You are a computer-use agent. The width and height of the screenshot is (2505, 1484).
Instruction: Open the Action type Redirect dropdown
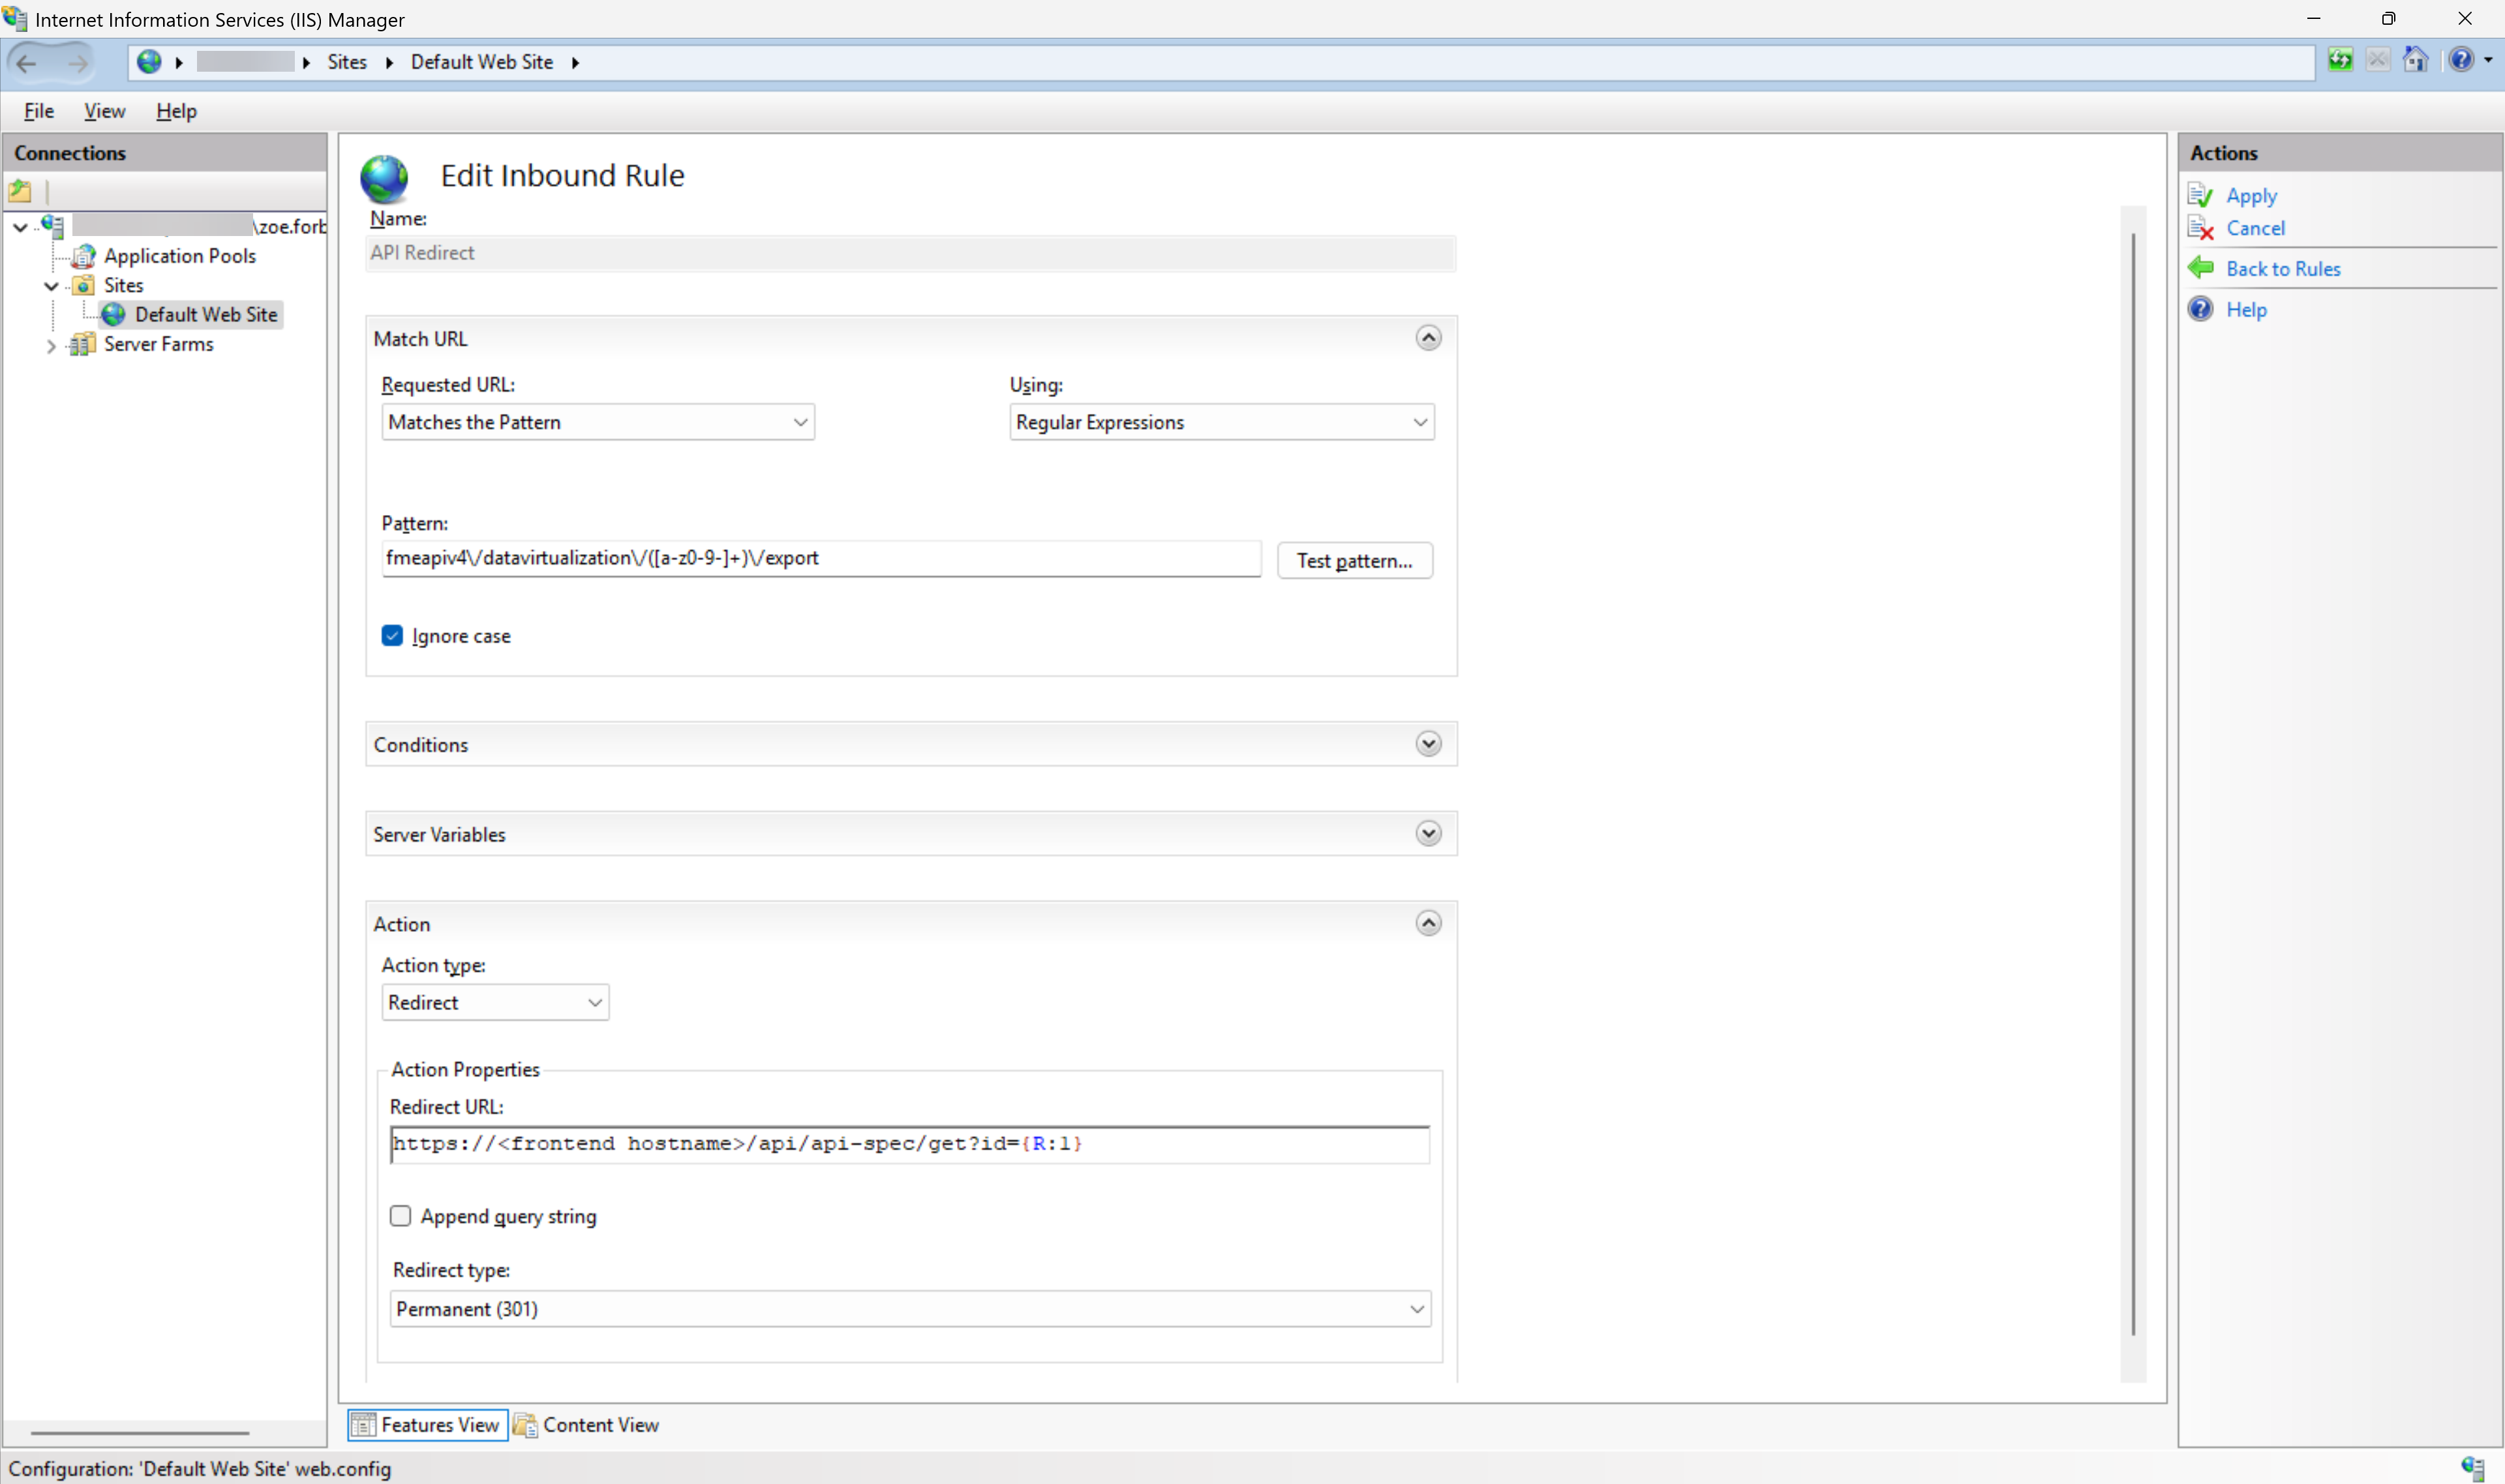point(495,1002)
